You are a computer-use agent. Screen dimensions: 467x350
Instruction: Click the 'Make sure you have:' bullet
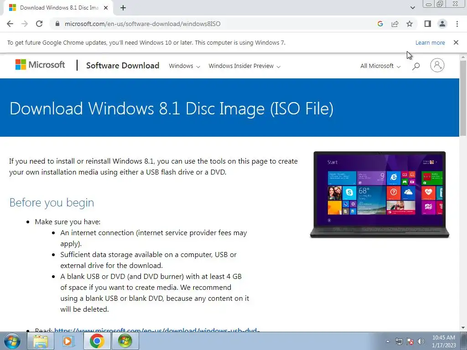click(67, 222)
